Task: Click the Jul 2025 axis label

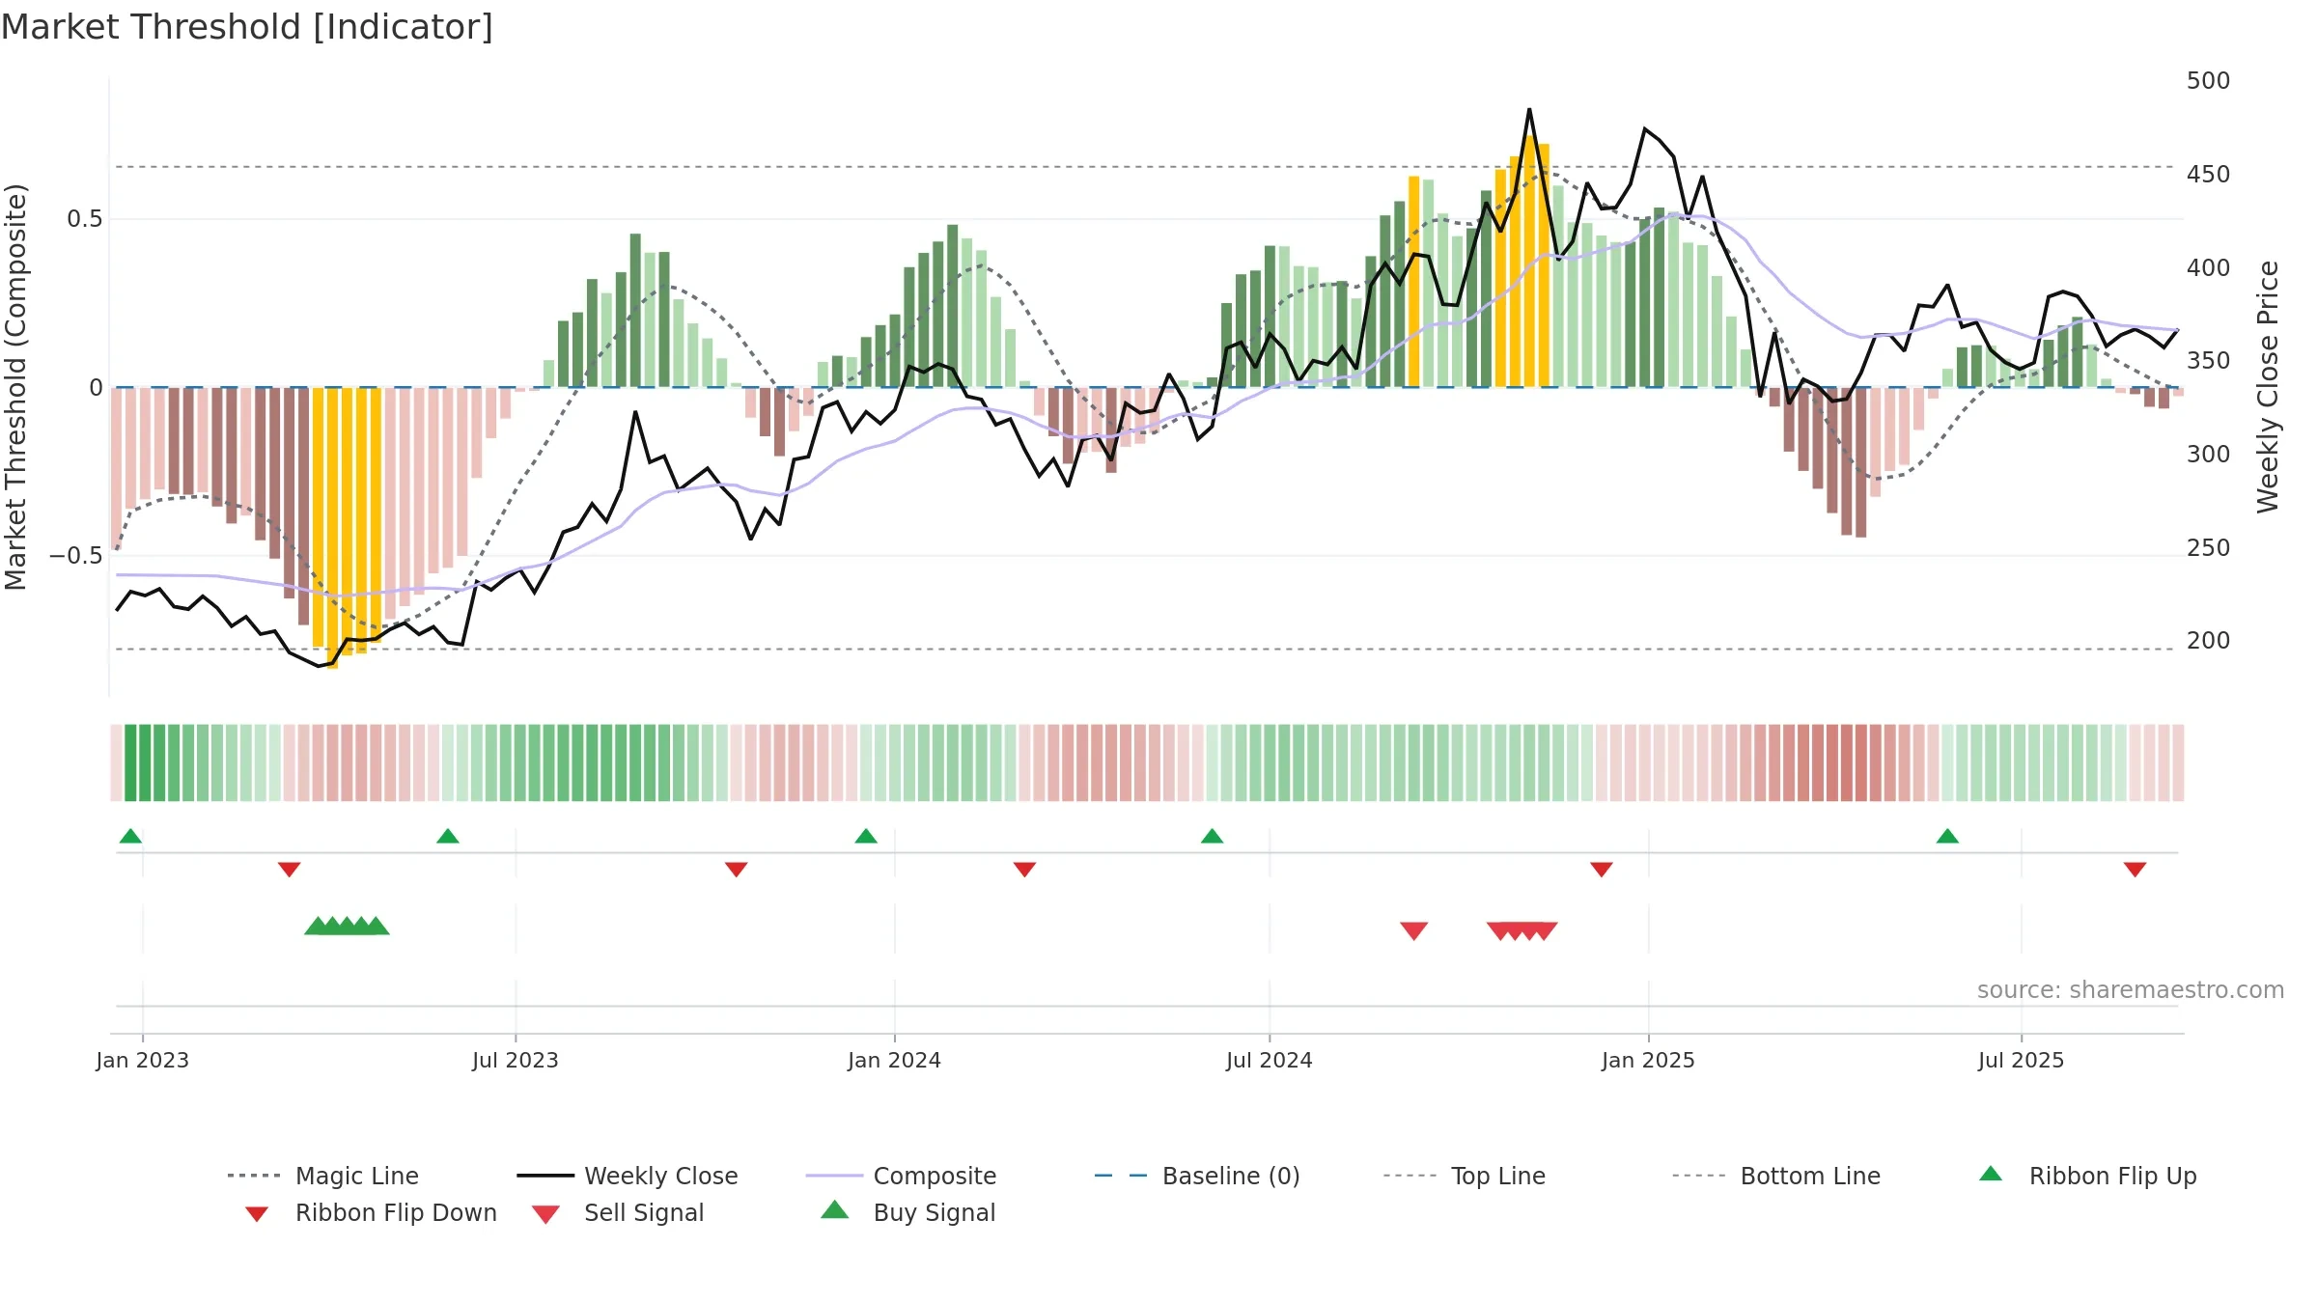Action: (2022, 1060)
